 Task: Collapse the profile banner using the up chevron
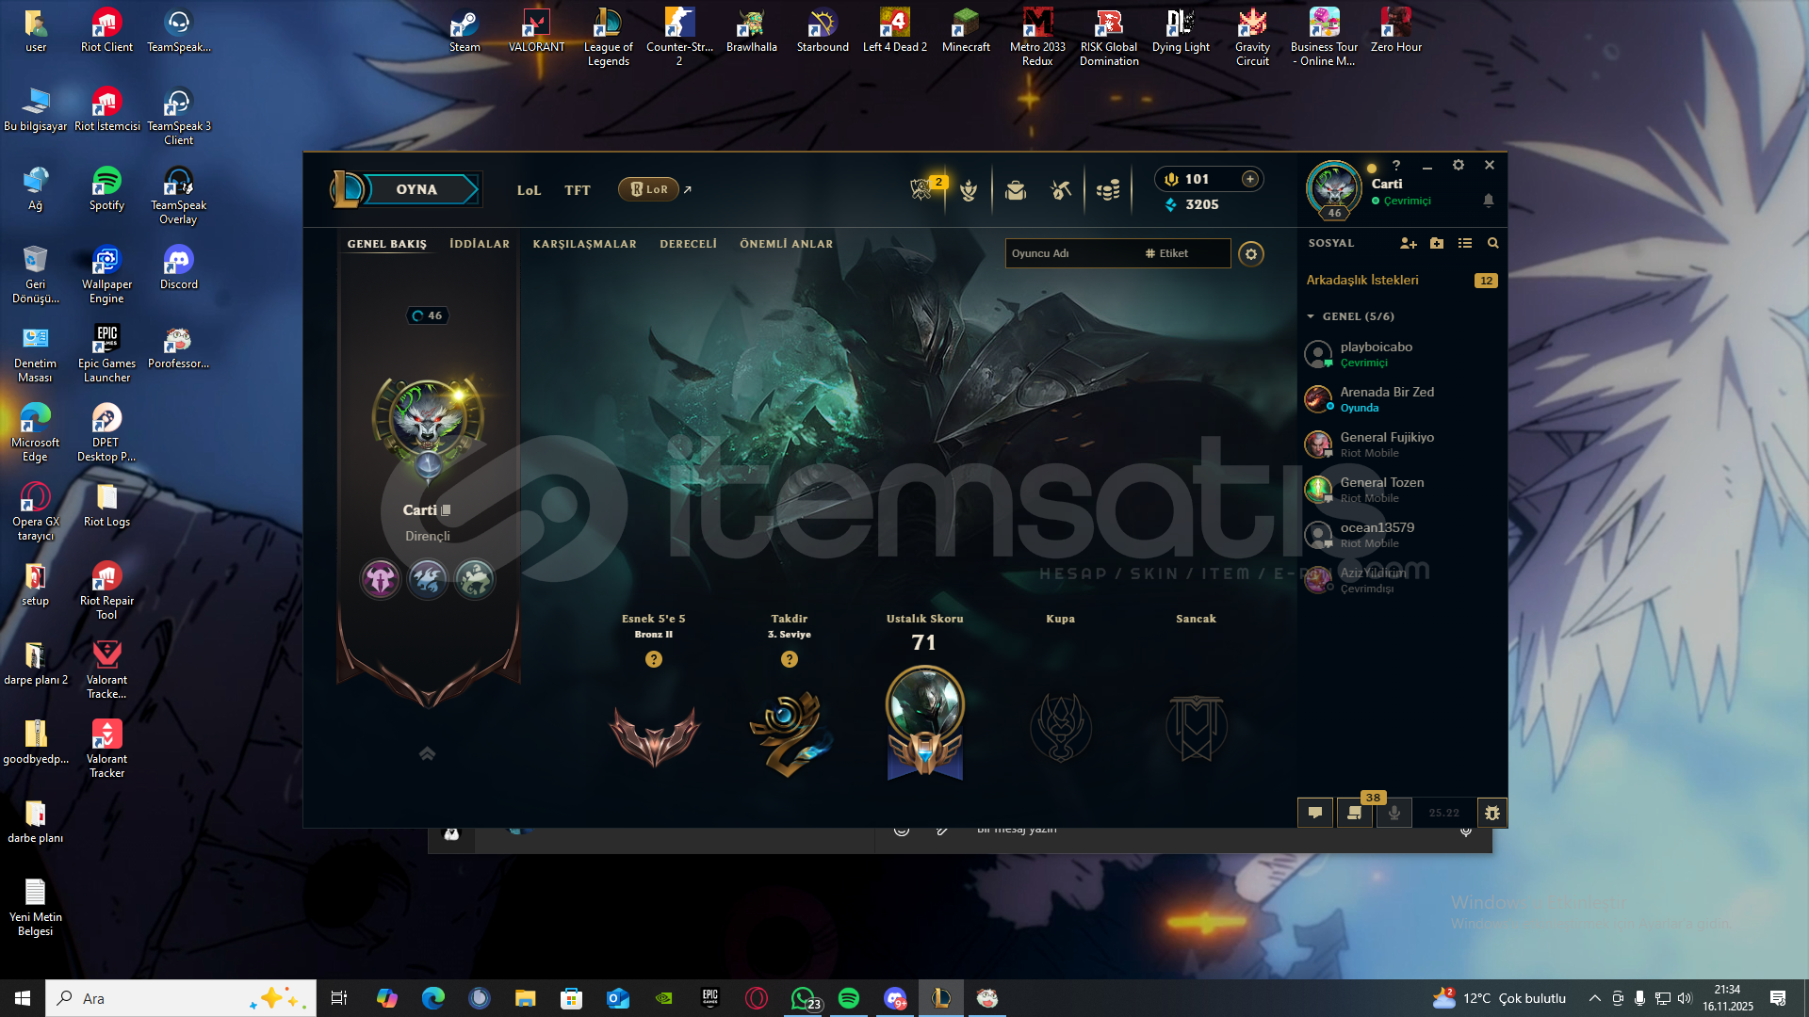427,753
